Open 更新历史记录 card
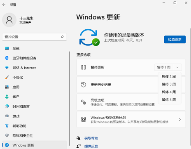 click(x=131, y=85)
